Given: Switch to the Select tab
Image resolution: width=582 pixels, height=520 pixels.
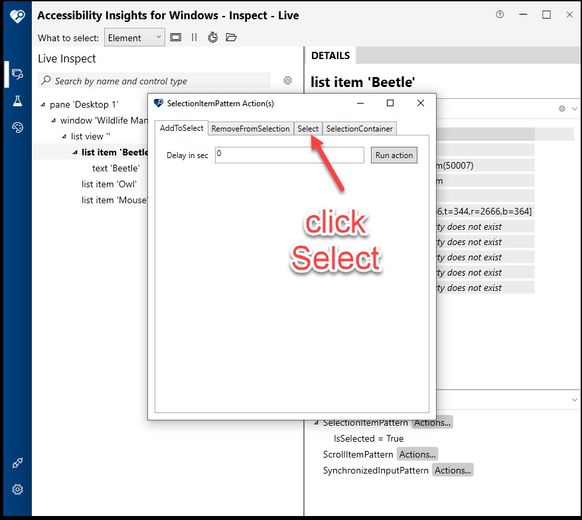Looking at the screenshot, I should pyautogui.click(x=308, y=129).
